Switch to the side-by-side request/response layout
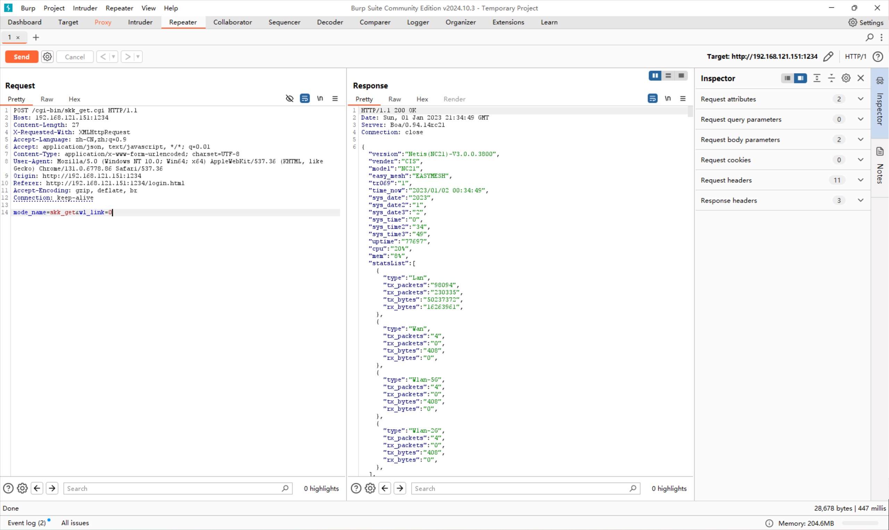 pyautogui.click(x=655, y=76)
